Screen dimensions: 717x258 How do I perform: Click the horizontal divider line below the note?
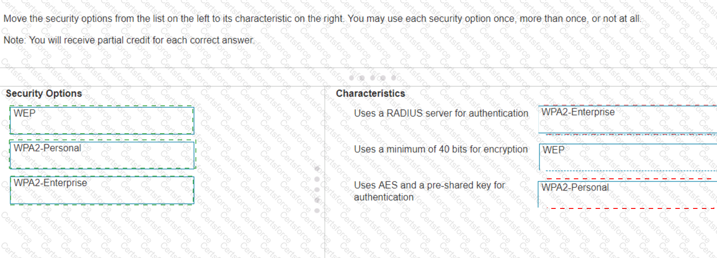point(177,68)
